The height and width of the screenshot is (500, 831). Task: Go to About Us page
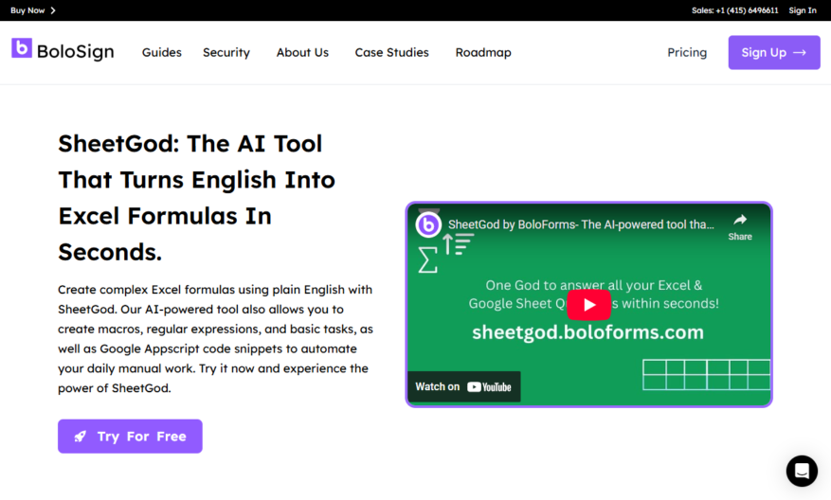click(302, 52)
